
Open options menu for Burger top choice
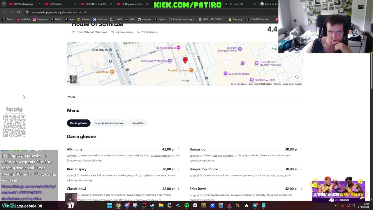point(301,169)
